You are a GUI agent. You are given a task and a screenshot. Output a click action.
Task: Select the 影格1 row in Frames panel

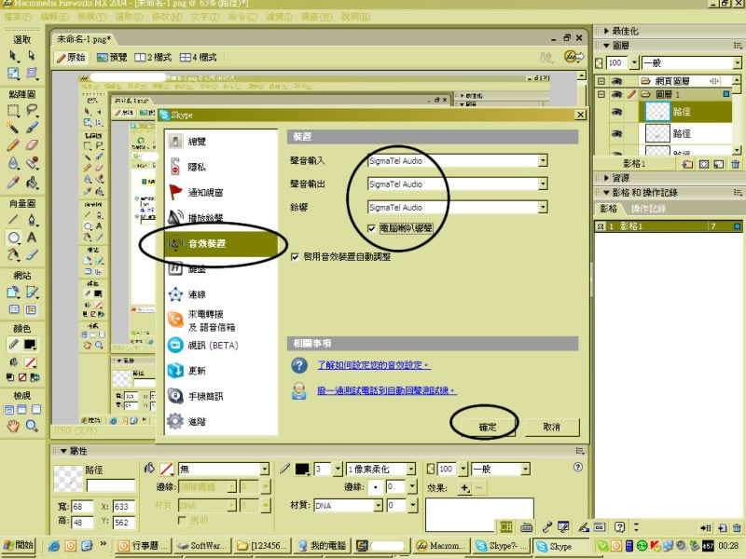[668, 226]
